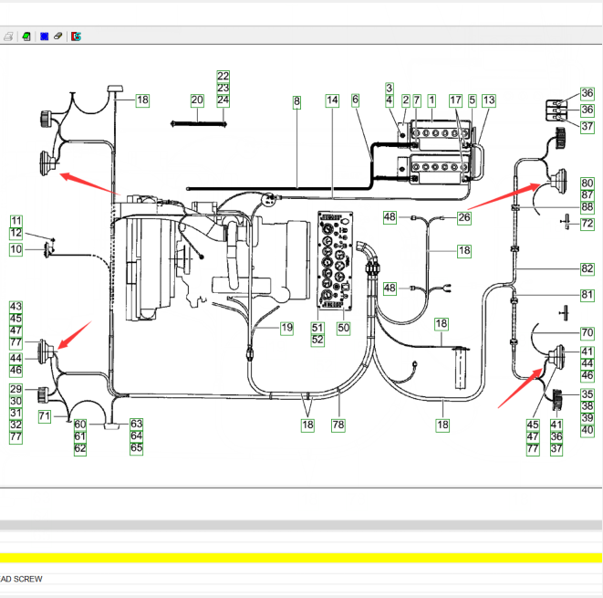603x598 pixels.
Task: Click part callout 70
Action: (587, 333)
